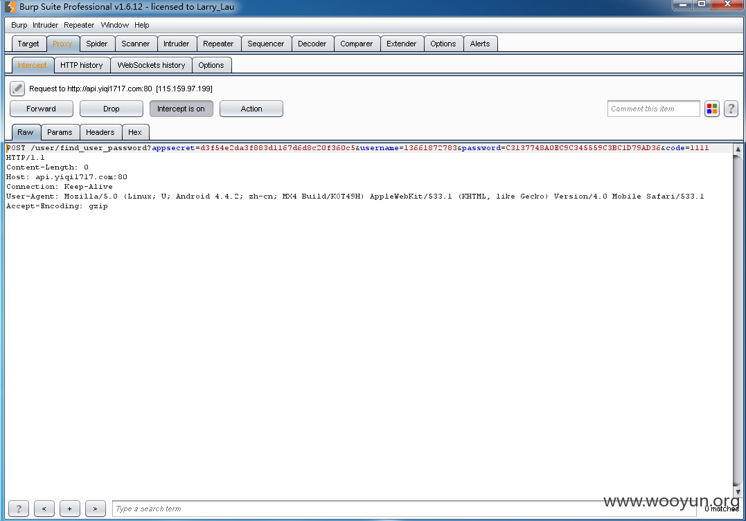The image size is (746, 521).
Task: Open the Proxy Options sub-tab
Action: point(211,65)
